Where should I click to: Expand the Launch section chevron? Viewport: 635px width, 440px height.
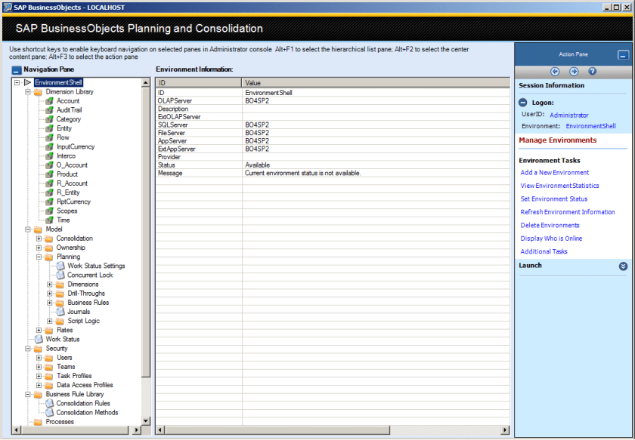click(623, 266)
